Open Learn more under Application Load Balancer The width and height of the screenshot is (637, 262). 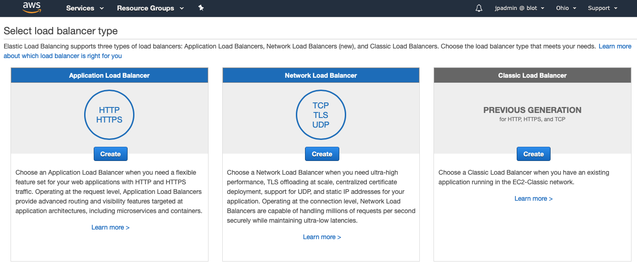click(x=111, y=227)
